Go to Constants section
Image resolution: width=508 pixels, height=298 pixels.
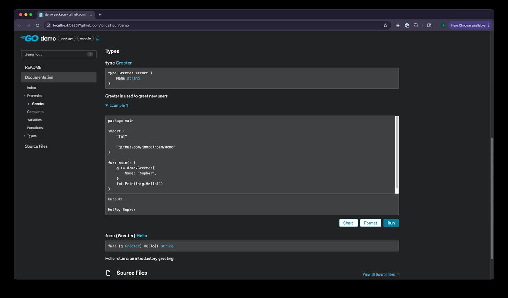(x=35, y=112)
